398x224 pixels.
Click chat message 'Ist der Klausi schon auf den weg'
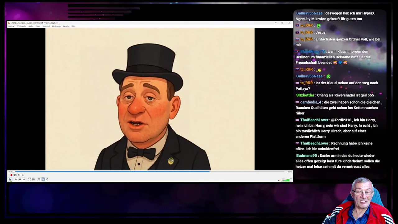click(337, 86)
